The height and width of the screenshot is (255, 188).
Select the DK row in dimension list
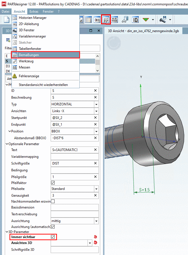pos(8,71)
